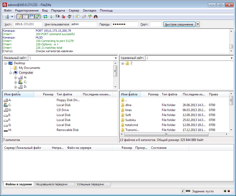Cancel the current operation
The image size is (236, 196).
point(57,17)
